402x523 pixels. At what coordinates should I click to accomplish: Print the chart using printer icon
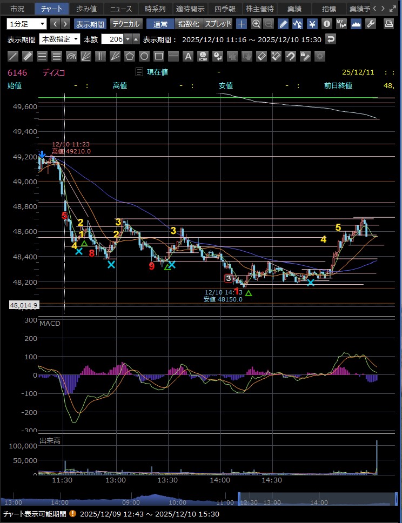tap(388, 24)
